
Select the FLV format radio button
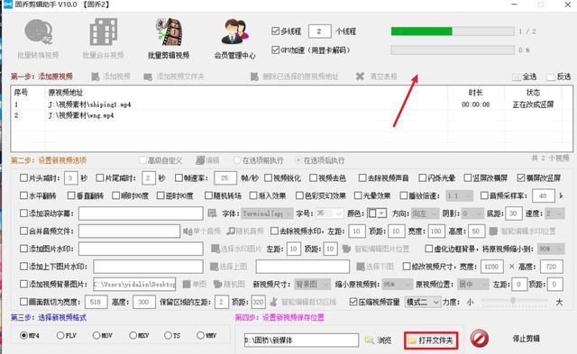[x=60, y=335]
